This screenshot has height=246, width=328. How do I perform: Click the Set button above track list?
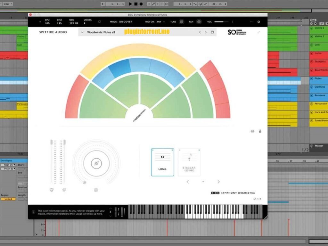pyautogui.click(x=313, y=20)
